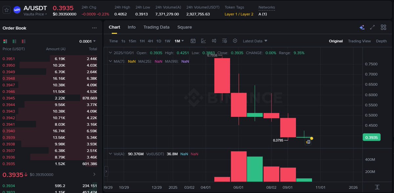Select the 0.3940 ask price row

pyautogui.click(x=50, y=131)
